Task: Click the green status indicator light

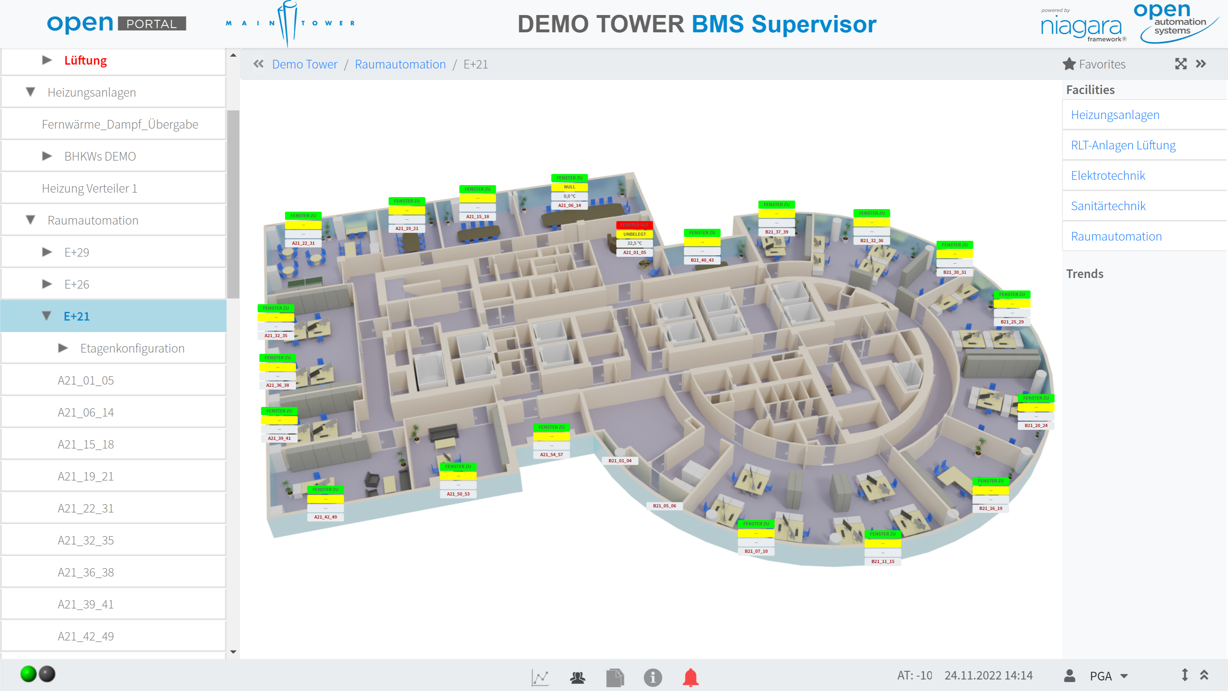Action: coord(28,674)
